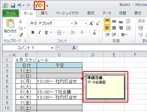Click the edit shape button in quick access
This screenshot has width=147, height=112.
point(39,6)
